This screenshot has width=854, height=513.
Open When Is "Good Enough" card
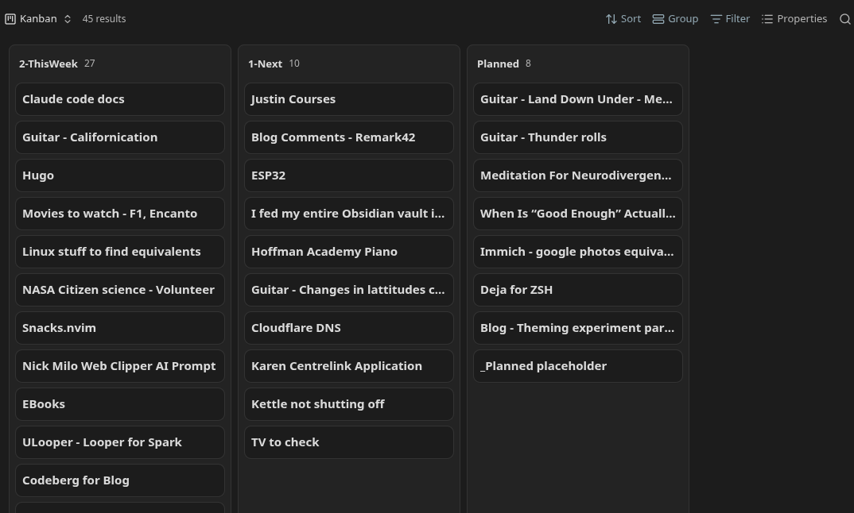tap(577, 214)
